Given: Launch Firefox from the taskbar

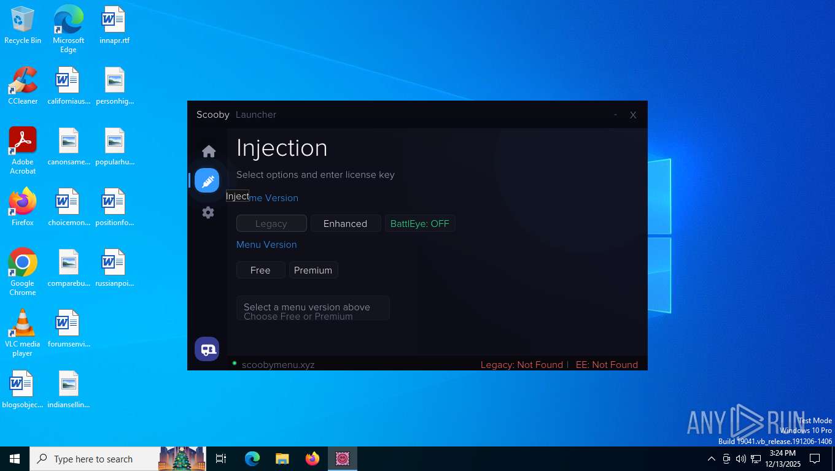Looking at the screenshot, I should click(x=313, y=459).
